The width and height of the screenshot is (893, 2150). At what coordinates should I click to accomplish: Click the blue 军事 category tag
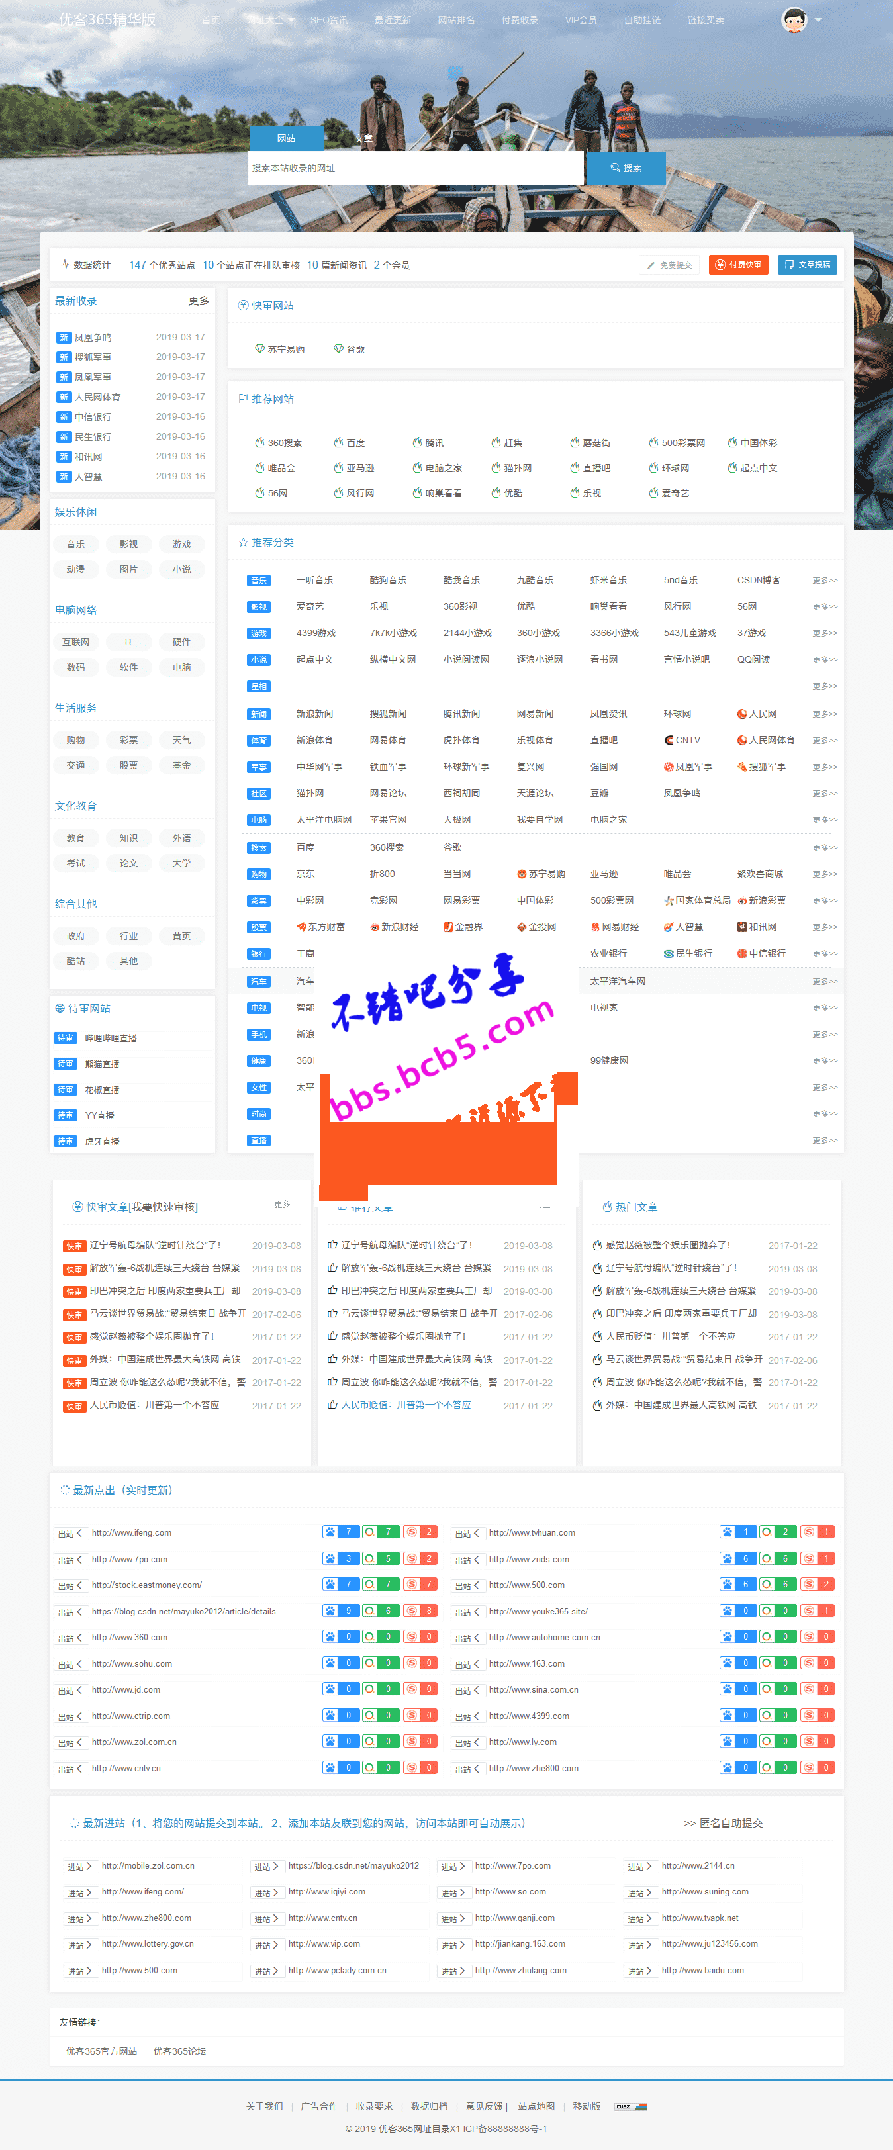pyautogui.click(x=259, y=766)
